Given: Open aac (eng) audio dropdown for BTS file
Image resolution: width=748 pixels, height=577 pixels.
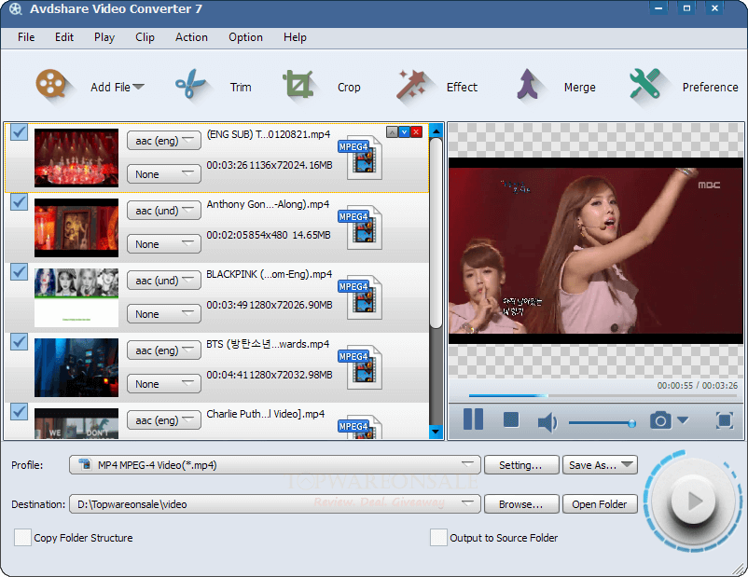Looking at the screenshot, I should 163,350.
